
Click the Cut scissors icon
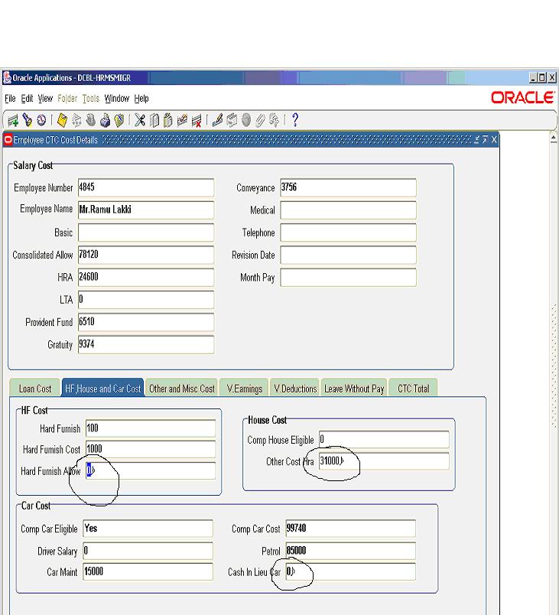coord(141,120)
